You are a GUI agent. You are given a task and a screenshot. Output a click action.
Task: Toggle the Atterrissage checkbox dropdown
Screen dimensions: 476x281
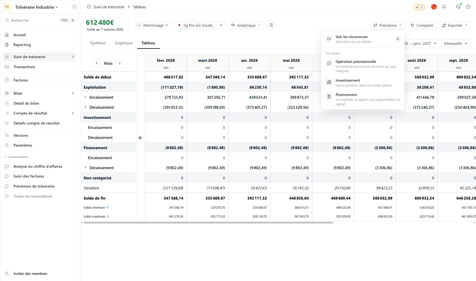[153, 25]
